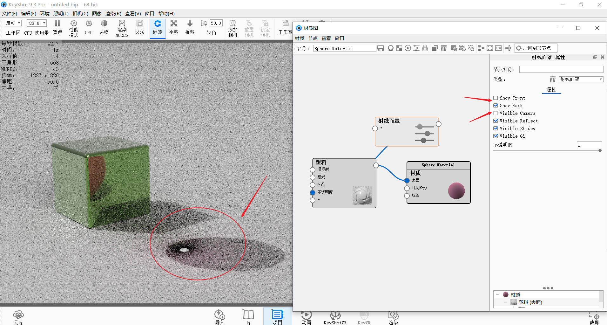Click the sliders utility node icon
Viewport: 607px width, 325px height.
[416, 48]
